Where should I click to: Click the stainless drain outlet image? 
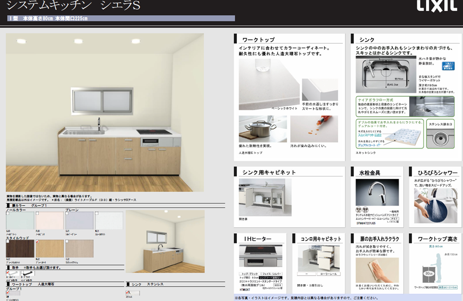pos(440,137)
